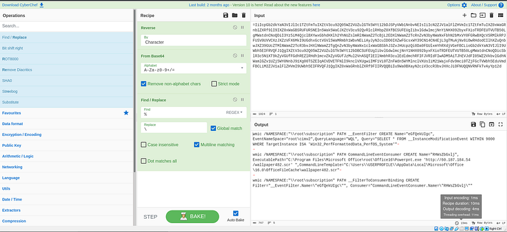Open Input pane Raw Bytes encoding selector

482,114
